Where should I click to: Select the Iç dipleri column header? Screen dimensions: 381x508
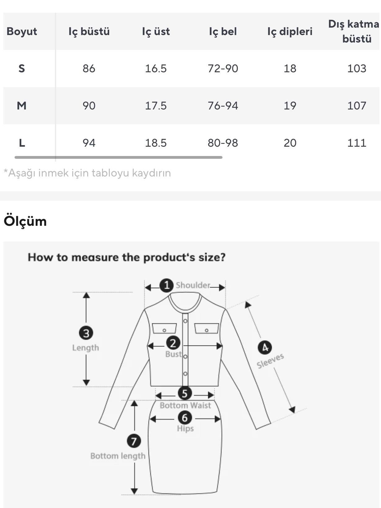click(290, 31)
